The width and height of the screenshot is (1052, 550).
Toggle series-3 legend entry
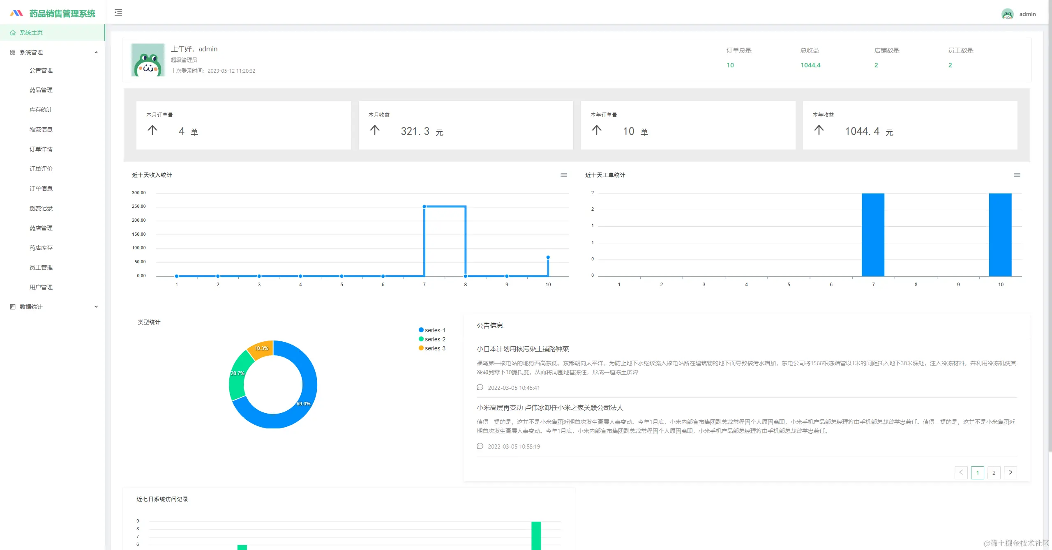click(x=432, y=348)
